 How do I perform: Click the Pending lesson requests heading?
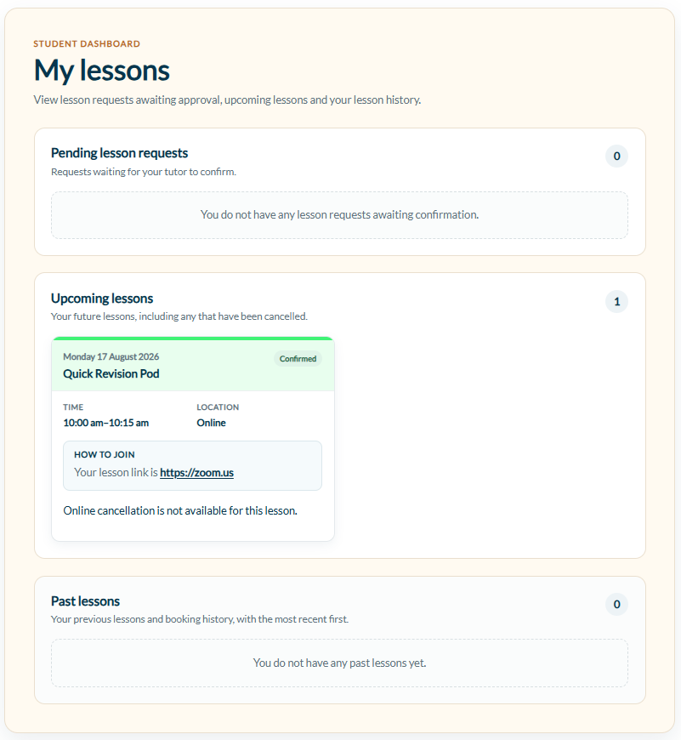tap(119, 153)
